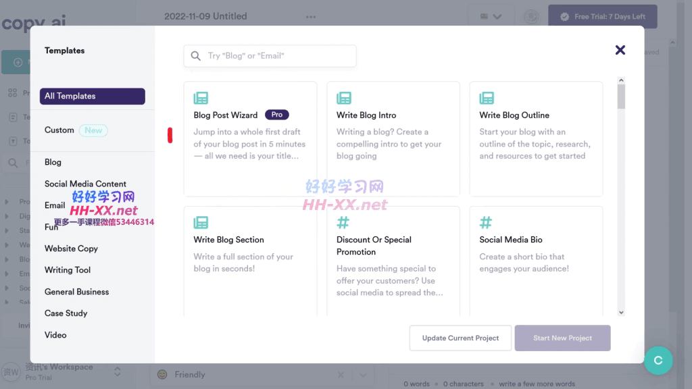
Task: Click the magnifier icon in template search
Action: tap(195, 56)
